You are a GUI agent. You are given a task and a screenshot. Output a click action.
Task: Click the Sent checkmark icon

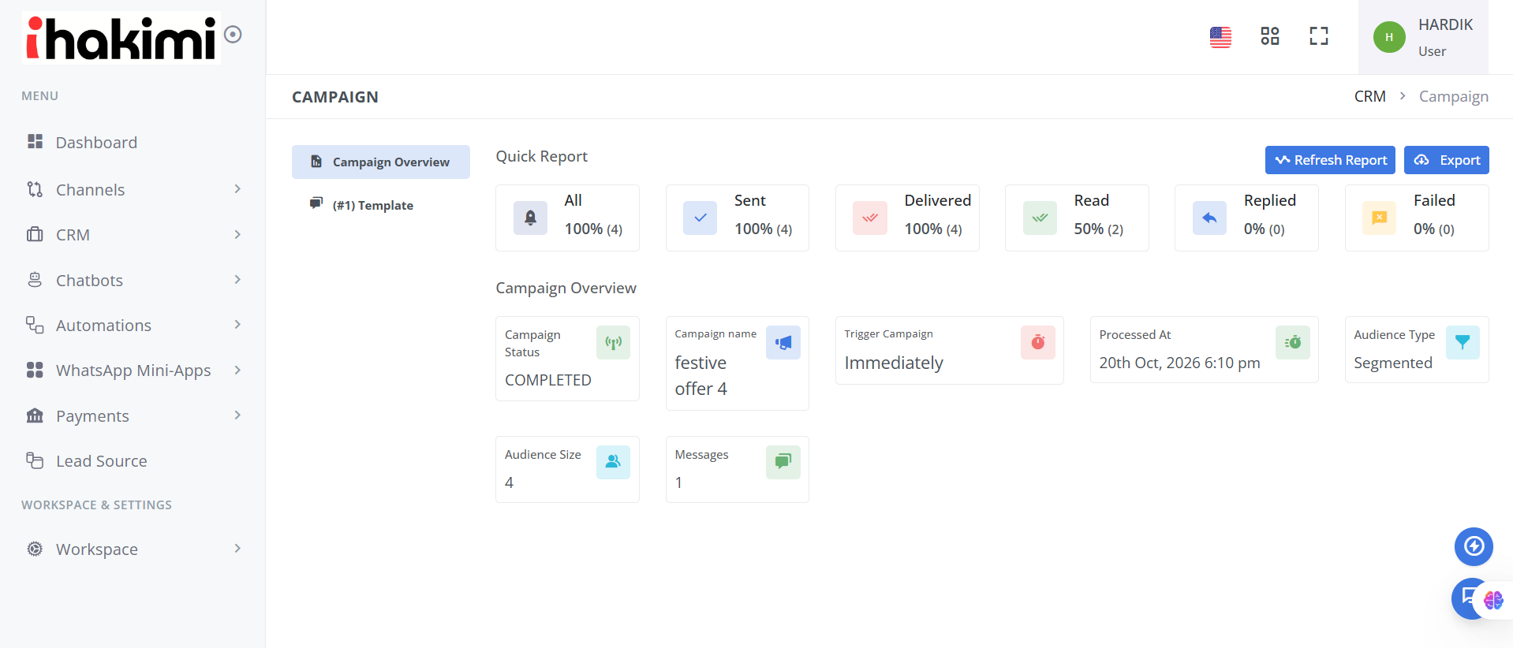point(700,218)
